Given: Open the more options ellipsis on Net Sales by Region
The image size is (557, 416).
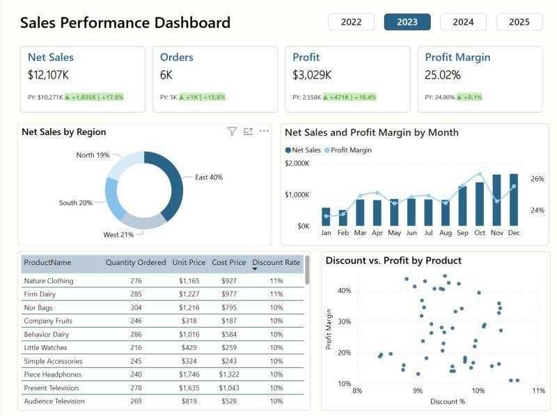Looking at the screenshot, I should click(x=264, y=131).
